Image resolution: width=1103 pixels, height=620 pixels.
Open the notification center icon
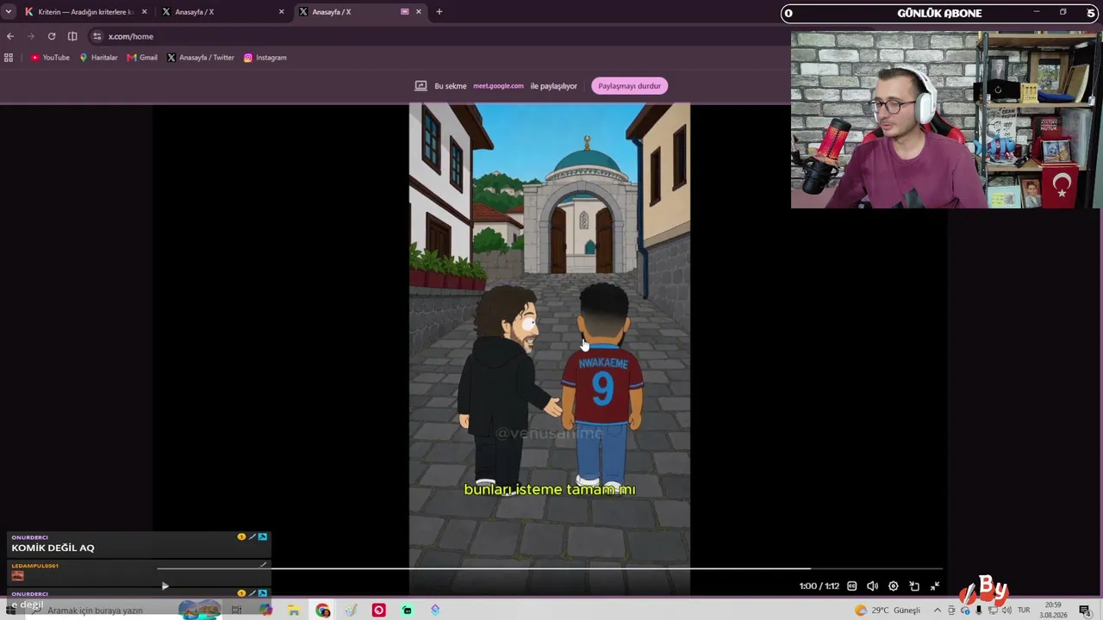click(x=1085, y=611)
